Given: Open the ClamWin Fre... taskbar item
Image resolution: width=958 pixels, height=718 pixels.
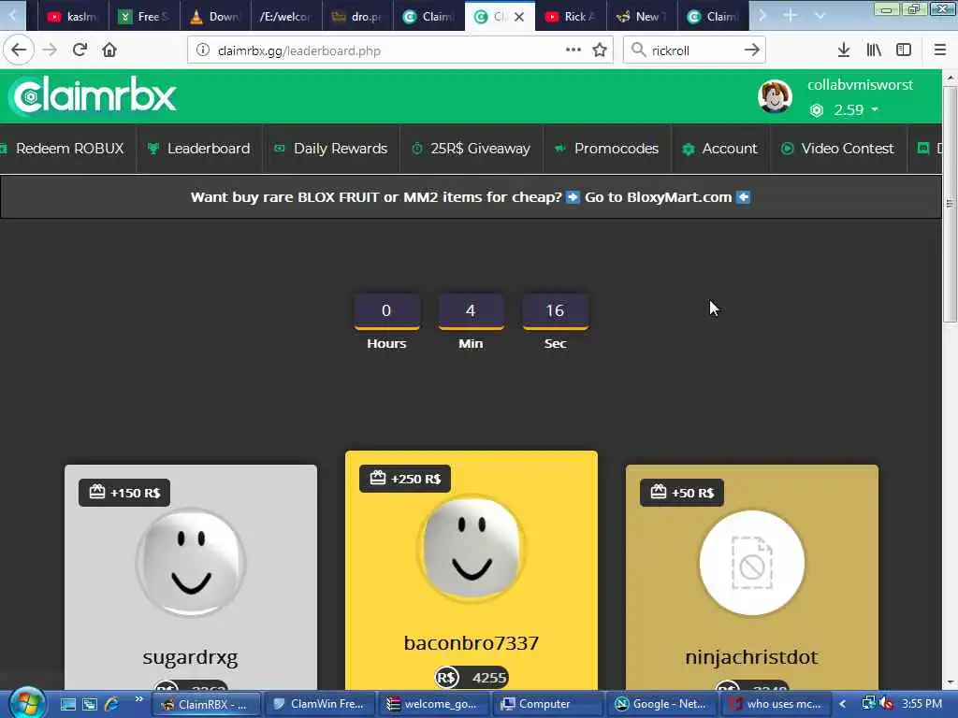Looking at the screenshot, I should 320,704.
